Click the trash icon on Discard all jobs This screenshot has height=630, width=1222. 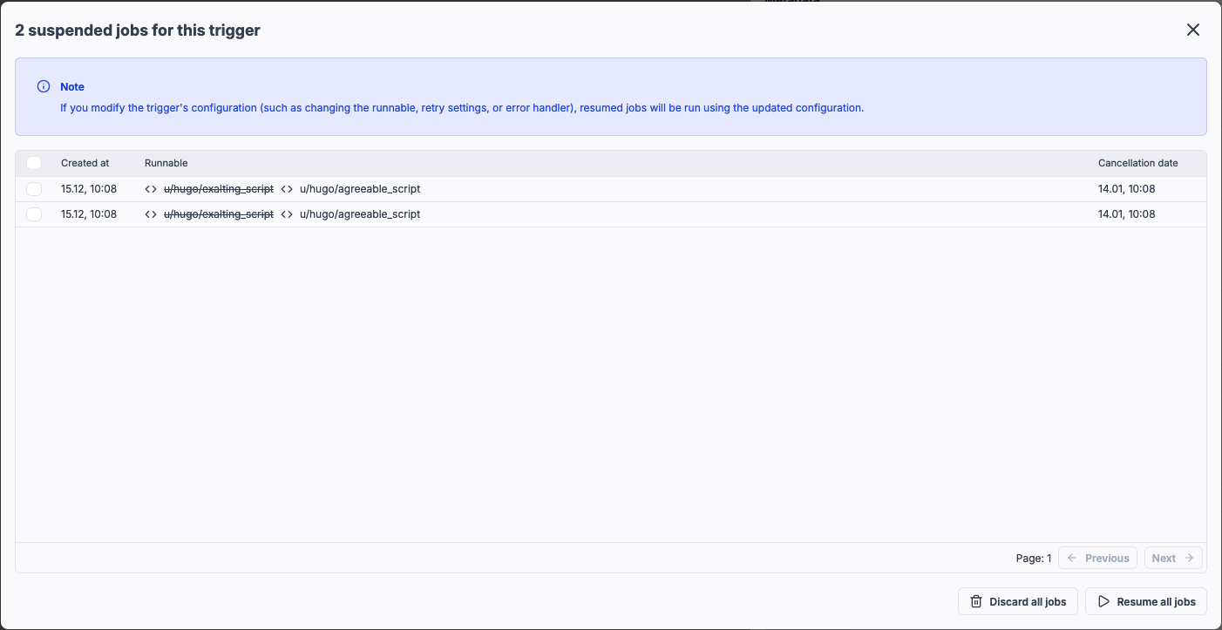[x=976, y=601]
